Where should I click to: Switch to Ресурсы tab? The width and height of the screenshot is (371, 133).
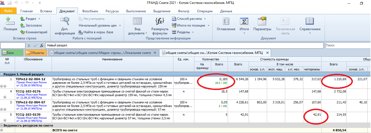pos(112,11)
